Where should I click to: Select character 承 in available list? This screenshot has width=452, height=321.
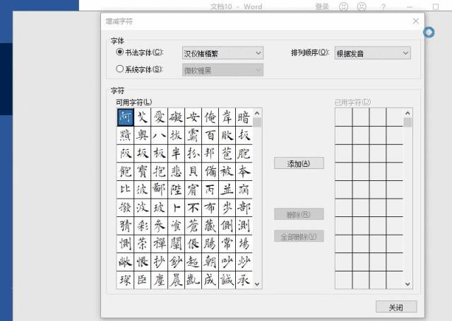(244, 280)
